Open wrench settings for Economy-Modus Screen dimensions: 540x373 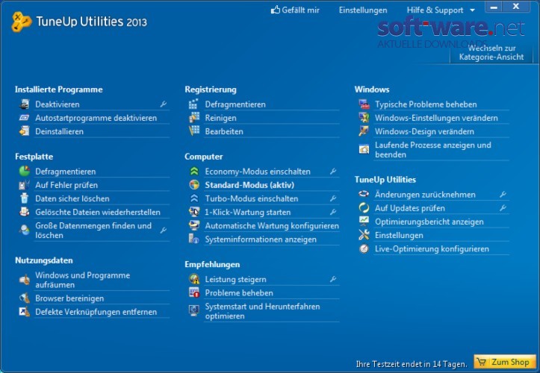click(333, 171)
